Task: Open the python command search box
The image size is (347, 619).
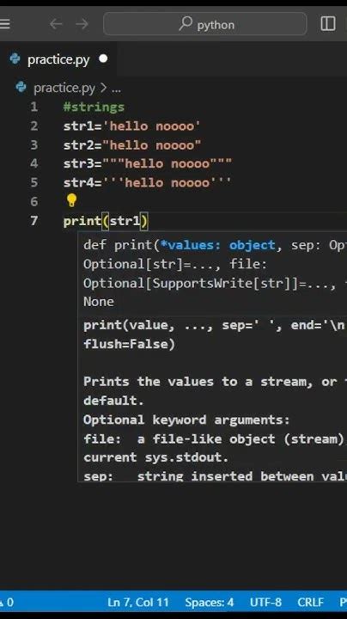Action: point(205,24)
